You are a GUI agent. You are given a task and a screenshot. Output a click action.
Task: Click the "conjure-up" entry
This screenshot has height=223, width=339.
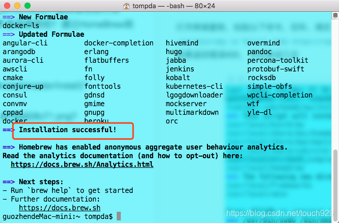23,86
